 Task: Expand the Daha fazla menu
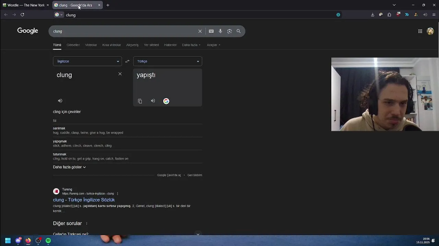191,45
